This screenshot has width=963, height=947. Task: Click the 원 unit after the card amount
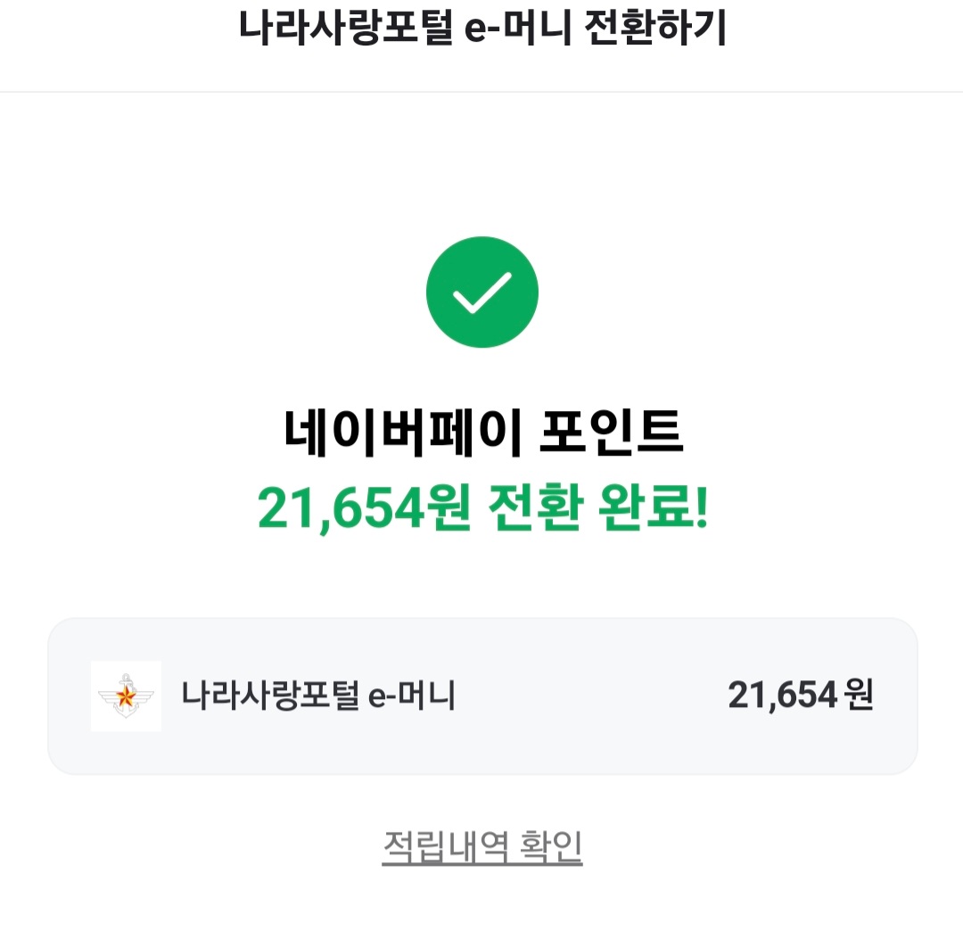858,696
